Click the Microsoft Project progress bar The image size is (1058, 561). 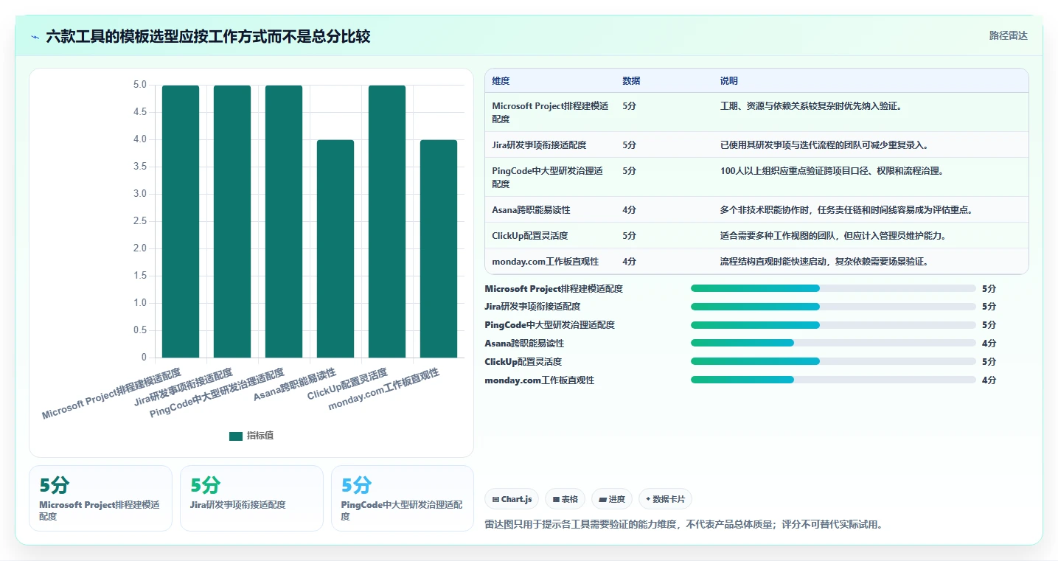[833, 288]
